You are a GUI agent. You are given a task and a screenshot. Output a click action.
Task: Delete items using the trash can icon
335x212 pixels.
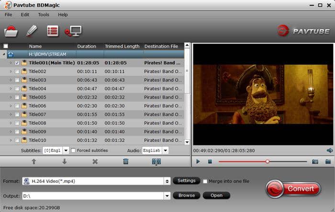(126, 161)
